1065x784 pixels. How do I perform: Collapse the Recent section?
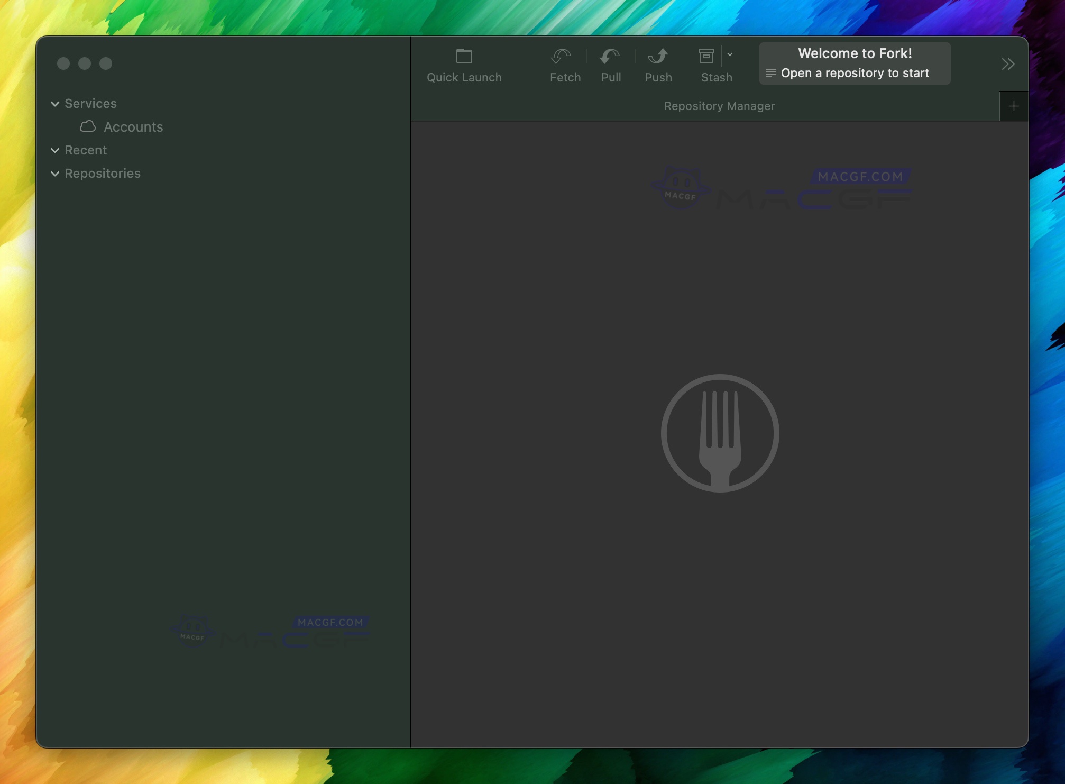pyautogui.click(x=55, y=150)
